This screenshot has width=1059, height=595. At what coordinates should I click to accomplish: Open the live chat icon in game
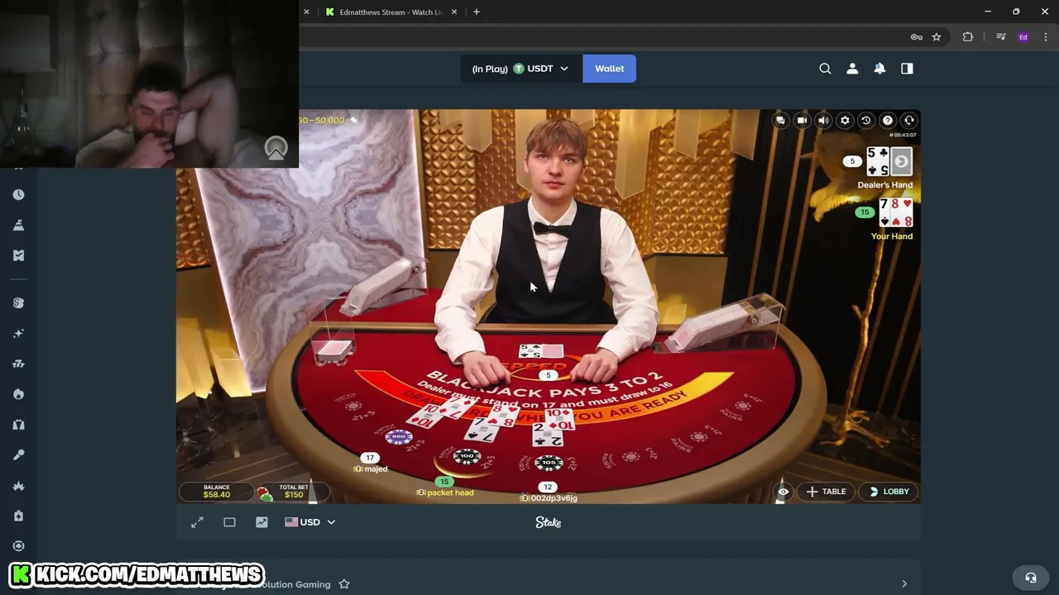coord(780,121)
